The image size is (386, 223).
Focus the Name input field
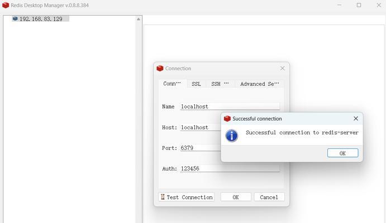(230, 106)
